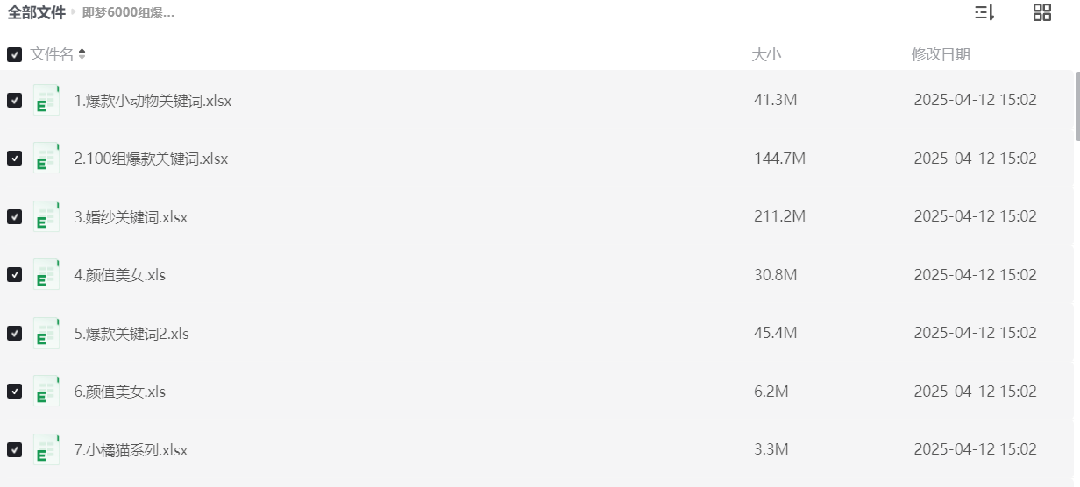Click the 4.颜值美女.xls file icon
Image resolution: width=1080 pixels, height=487 pixels.
46,275
